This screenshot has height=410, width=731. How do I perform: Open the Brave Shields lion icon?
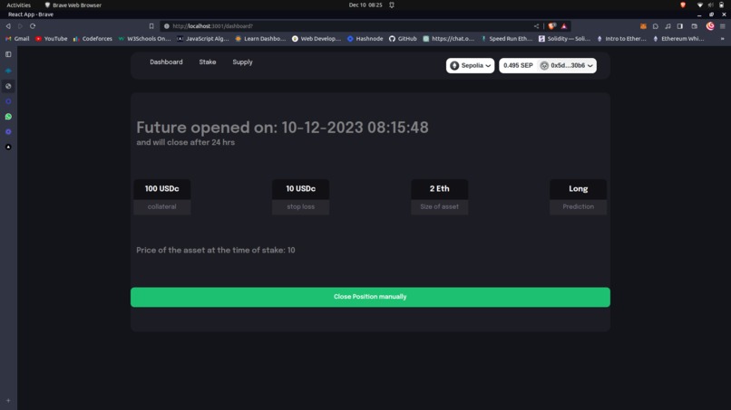[552, 26]
